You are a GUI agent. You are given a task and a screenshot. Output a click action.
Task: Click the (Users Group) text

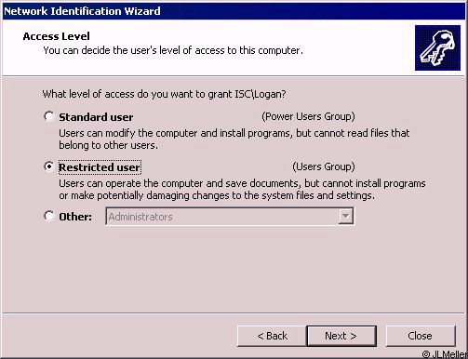(x=324, y=166)
